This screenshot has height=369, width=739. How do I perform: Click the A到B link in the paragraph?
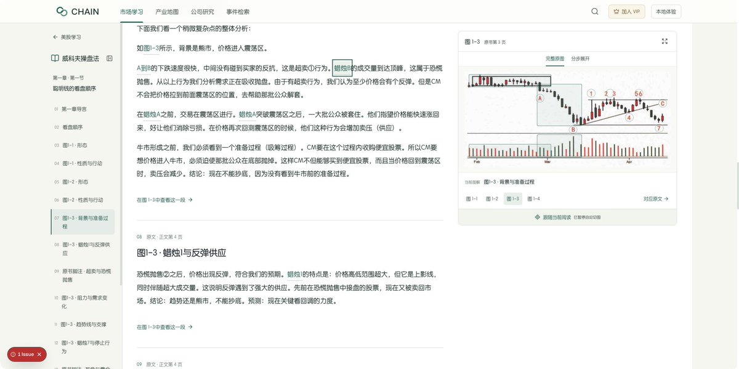[x=143, y=68]
